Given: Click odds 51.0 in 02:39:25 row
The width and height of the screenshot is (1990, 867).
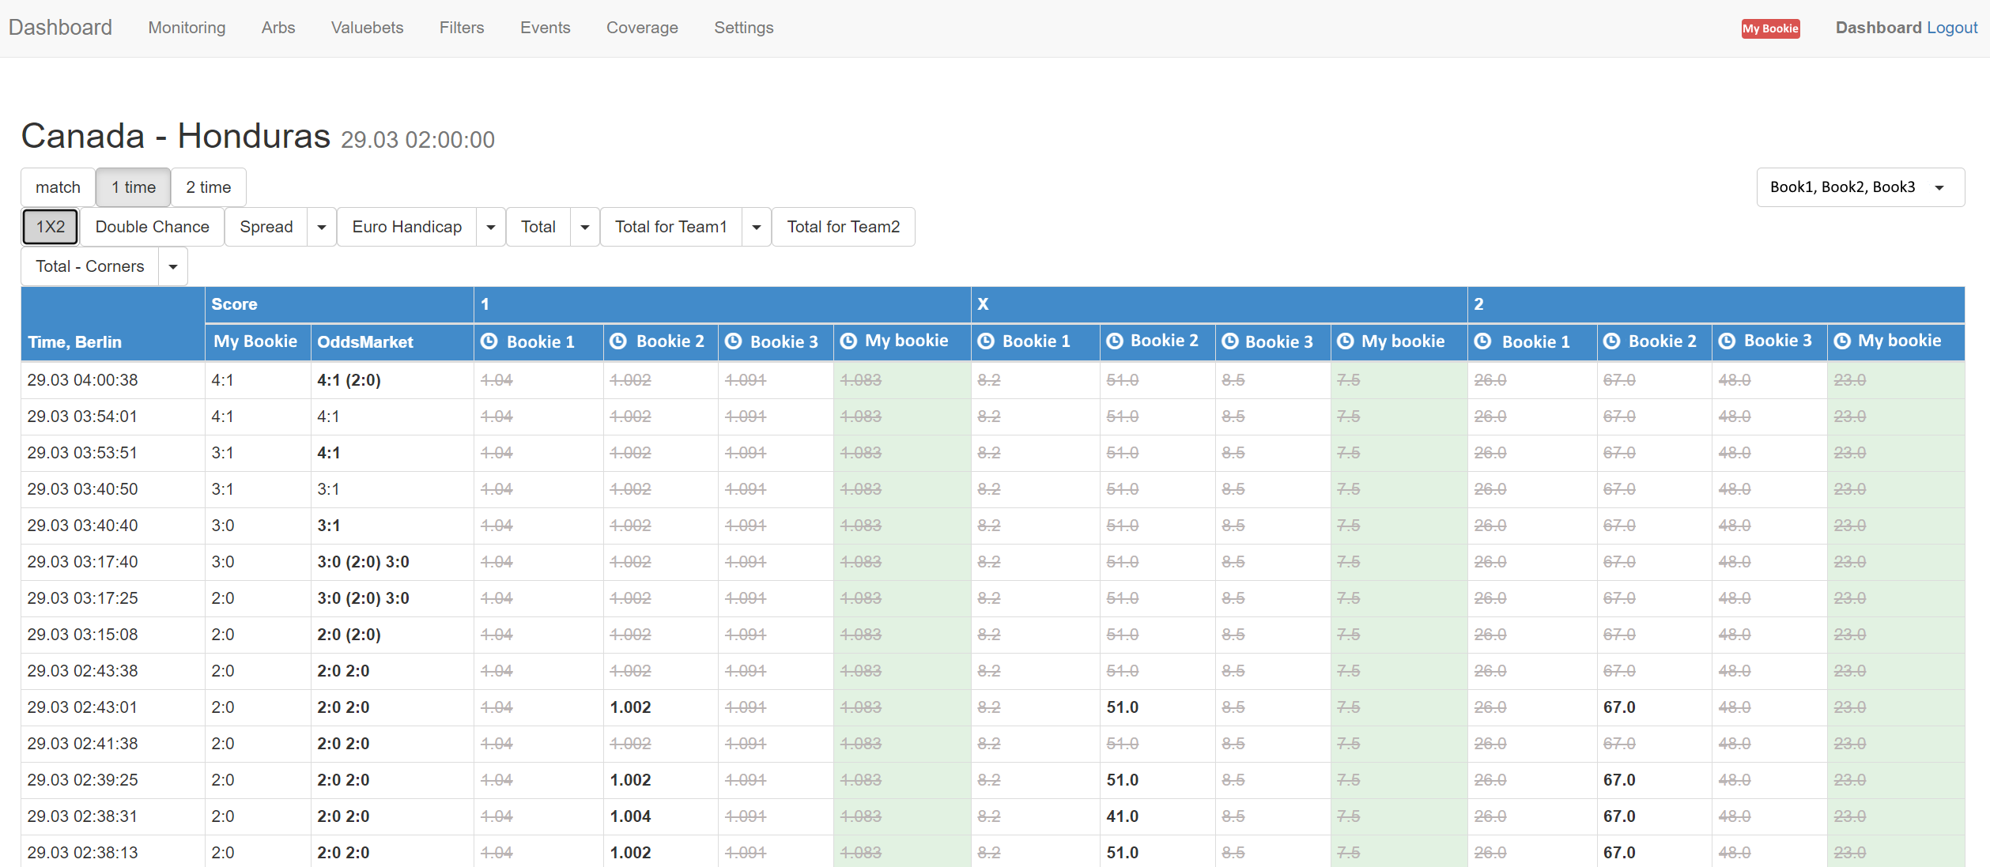Looking at the screenshot, I should (1122, 780).
